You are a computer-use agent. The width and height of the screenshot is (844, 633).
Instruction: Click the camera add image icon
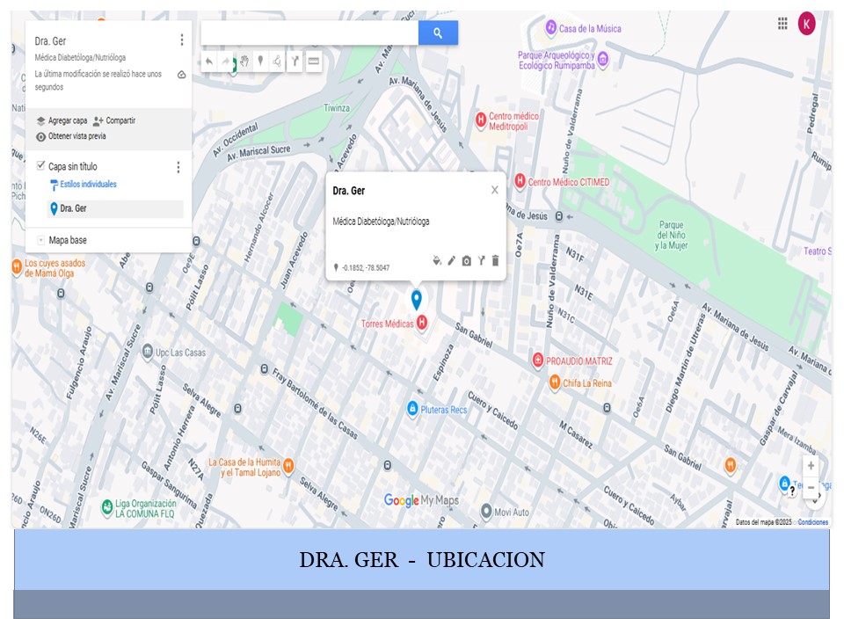click(x=467, y=260)
